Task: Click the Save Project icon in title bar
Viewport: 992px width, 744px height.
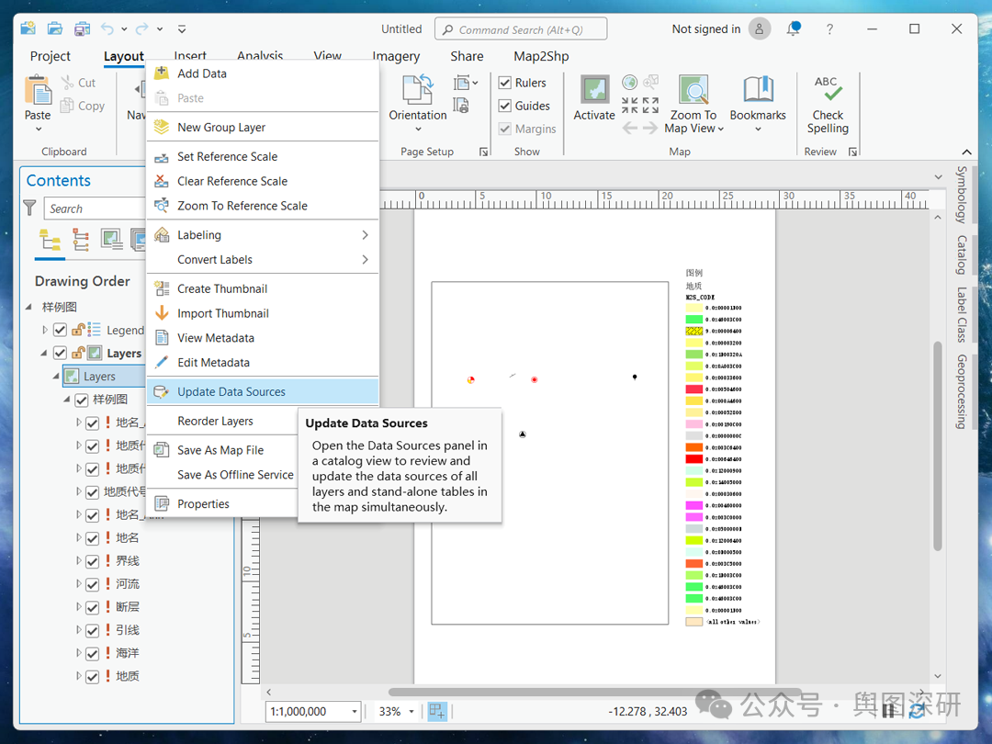Action: (x=82, y=28)
